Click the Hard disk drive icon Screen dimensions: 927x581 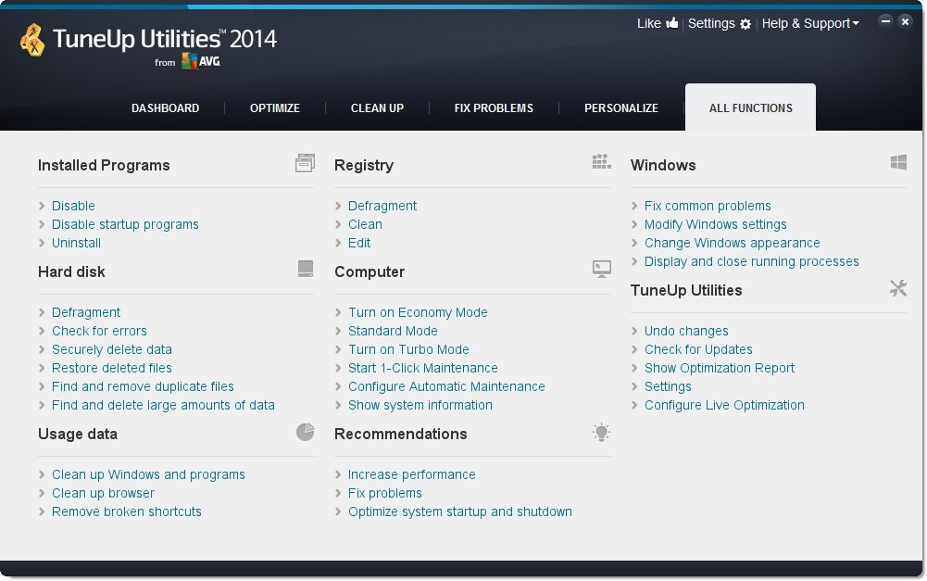(305, 269)
